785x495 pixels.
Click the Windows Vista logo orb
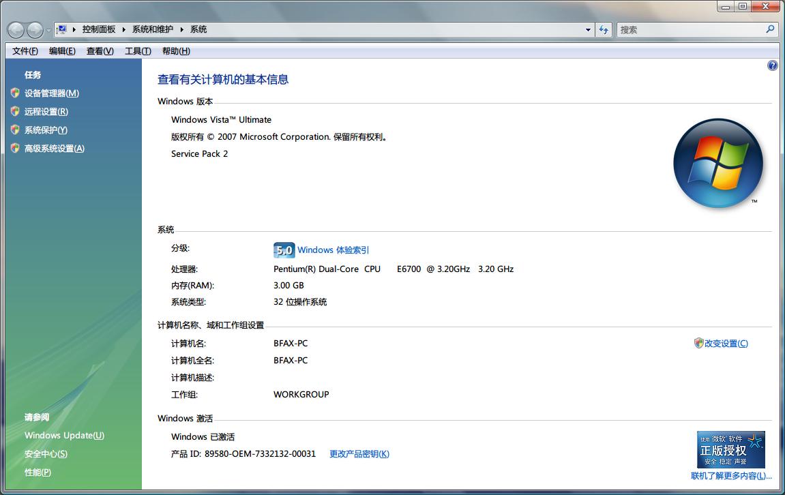tap(718, 163)
